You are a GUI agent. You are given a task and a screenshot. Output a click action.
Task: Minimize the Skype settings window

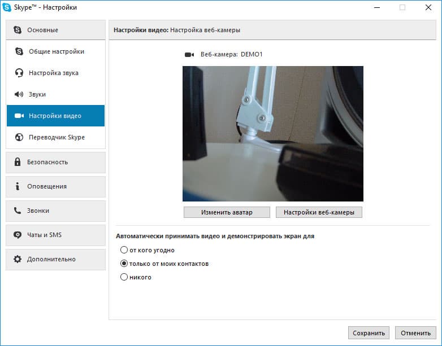click(377, 7)
